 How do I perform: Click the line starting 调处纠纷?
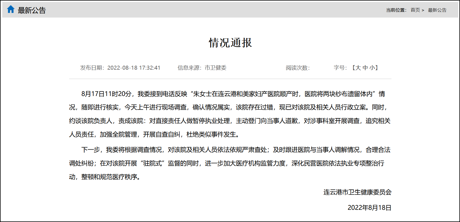(227, 163)
